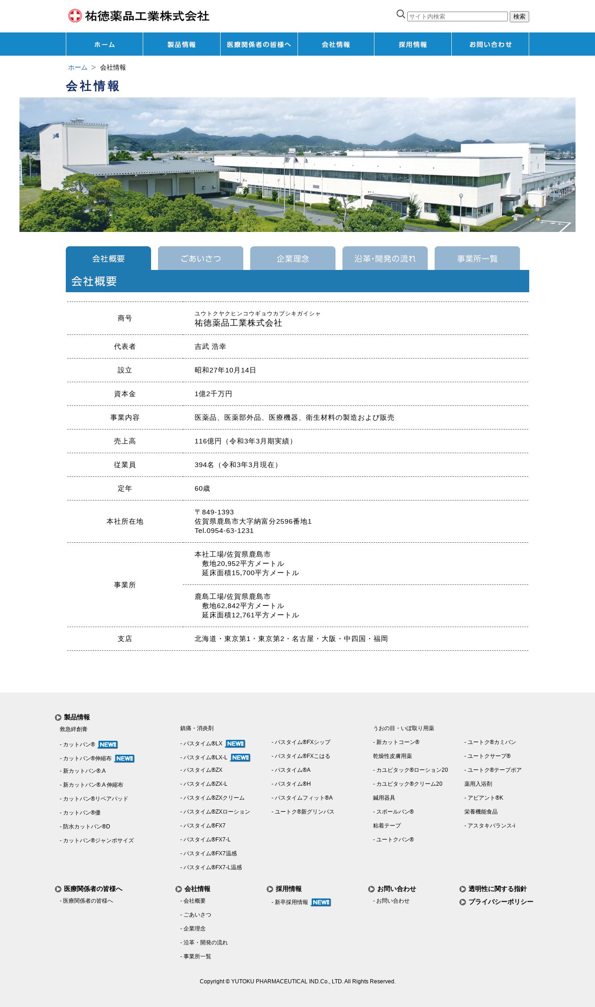Open footer link 新カットコーン®

pos(396,742)
